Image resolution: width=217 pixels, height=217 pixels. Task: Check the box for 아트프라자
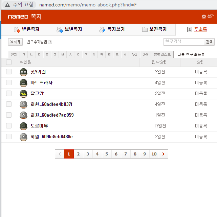coord(9,82)
